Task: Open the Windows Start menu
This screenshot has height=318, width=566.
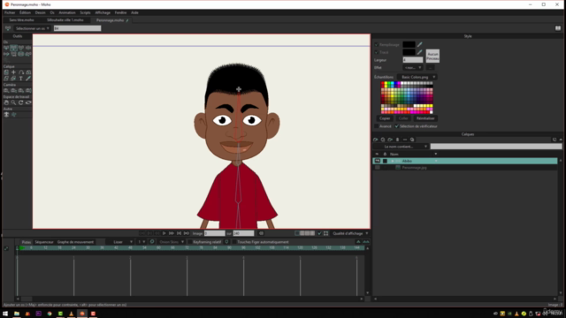Action: (5, 314)
